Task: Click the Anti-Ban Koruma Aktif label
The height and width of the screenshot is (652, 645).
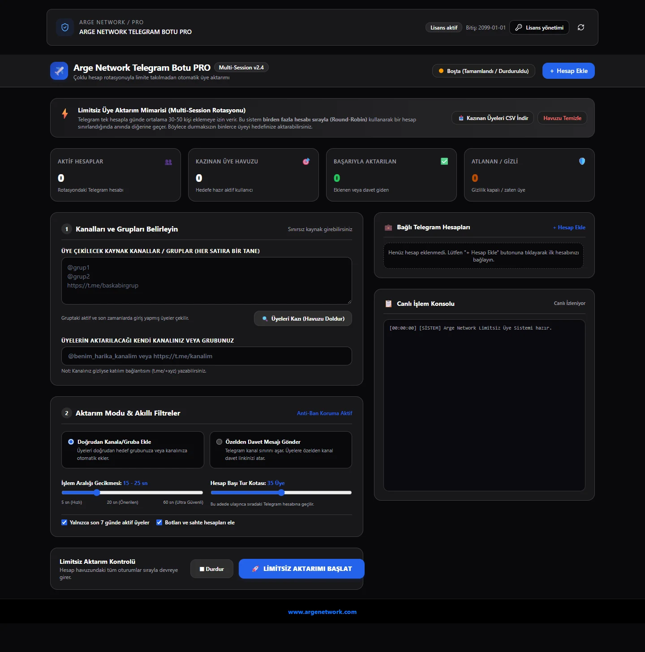Action: pos(325,413)
